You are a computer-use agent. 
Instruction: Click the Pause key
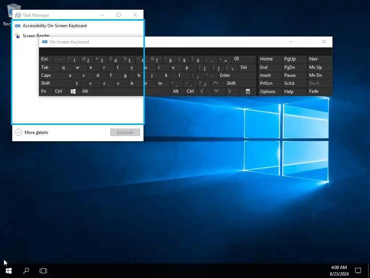[294, 75]
